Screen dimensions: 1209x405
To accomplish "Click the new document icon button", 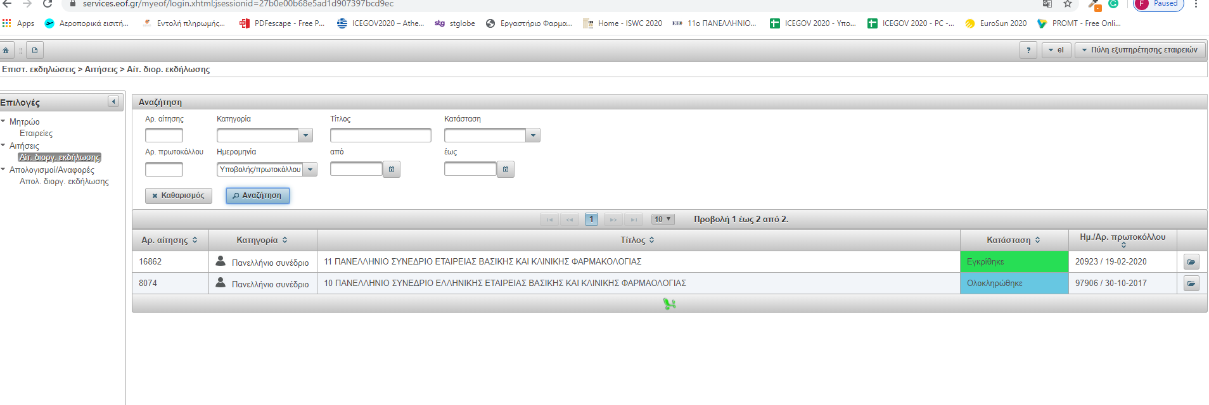I will point(35,50).
